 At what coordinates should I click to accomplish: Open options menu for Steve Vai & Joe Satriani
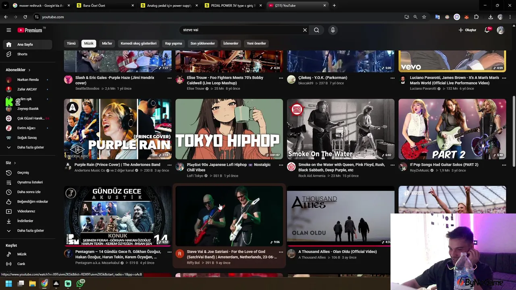pos(281,252)
